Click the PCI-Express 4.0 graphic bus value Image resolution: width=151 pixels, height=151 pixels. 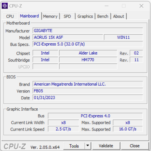pos(95,116)
